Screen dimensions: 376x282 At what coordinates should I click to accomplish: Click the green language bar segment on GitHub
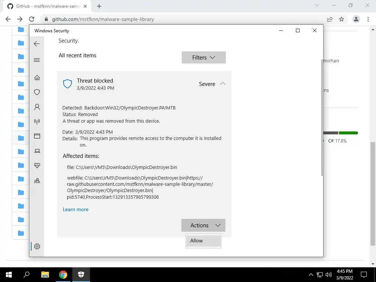pyautogui.click(x=348, y=133)
